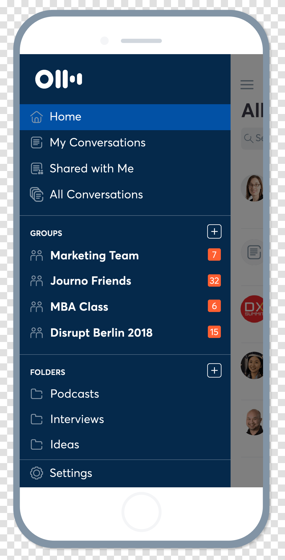
Task: Open the hamburger menu icon
Action: (x=247, y=85)
